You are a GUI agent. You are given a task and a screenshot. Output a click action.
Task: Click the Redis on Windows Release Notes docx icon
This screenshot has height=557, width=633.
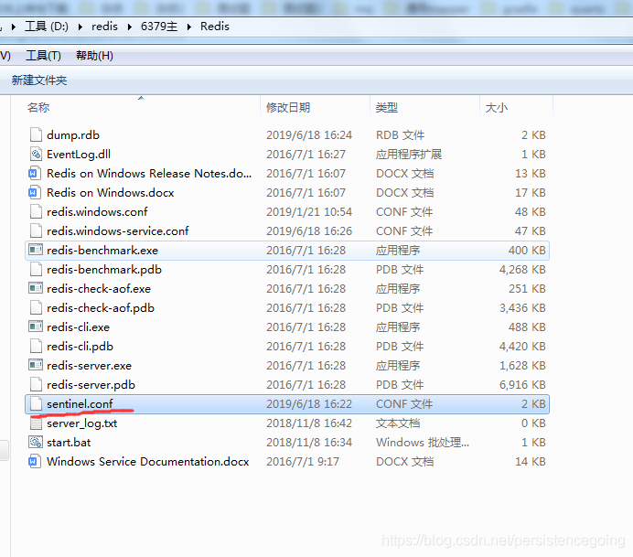[x=35, y=173]
